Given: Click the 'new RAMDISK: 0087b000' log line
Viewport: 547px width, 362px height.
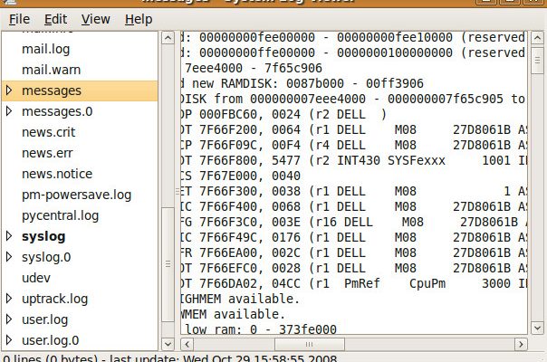Looking at the screenshot, I should tap(302, 83).
